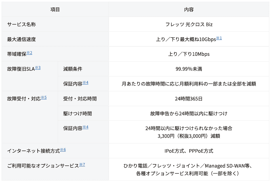The width and height of the screenshot is (271, 184).
Task: Open footnote ※4 in the 故障受付・対応 保証内容 row
Action: (85, 127)
